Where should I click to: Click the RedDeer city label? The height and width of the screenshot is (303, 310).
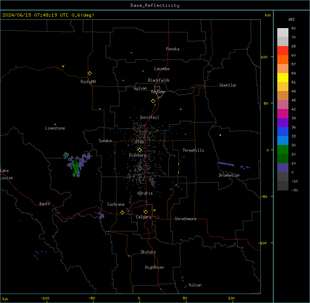tap(158, 92)
